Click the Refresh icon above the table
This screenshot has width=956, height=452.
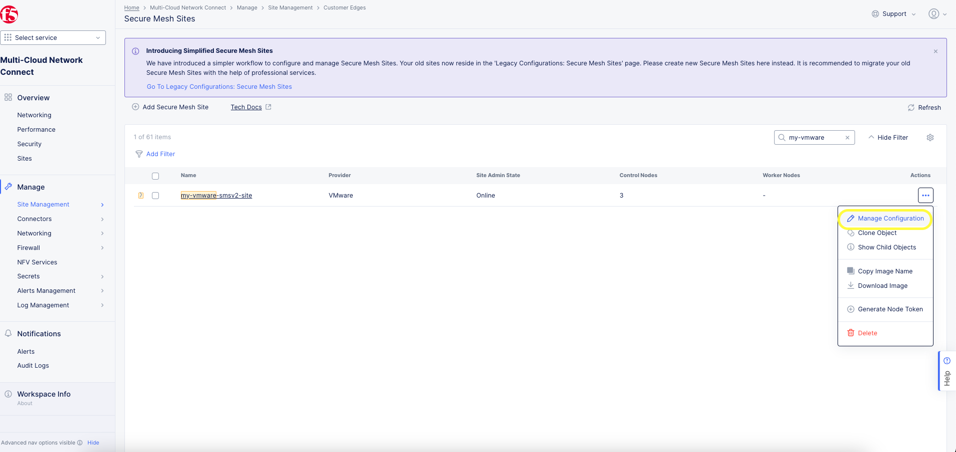point(911,107)
